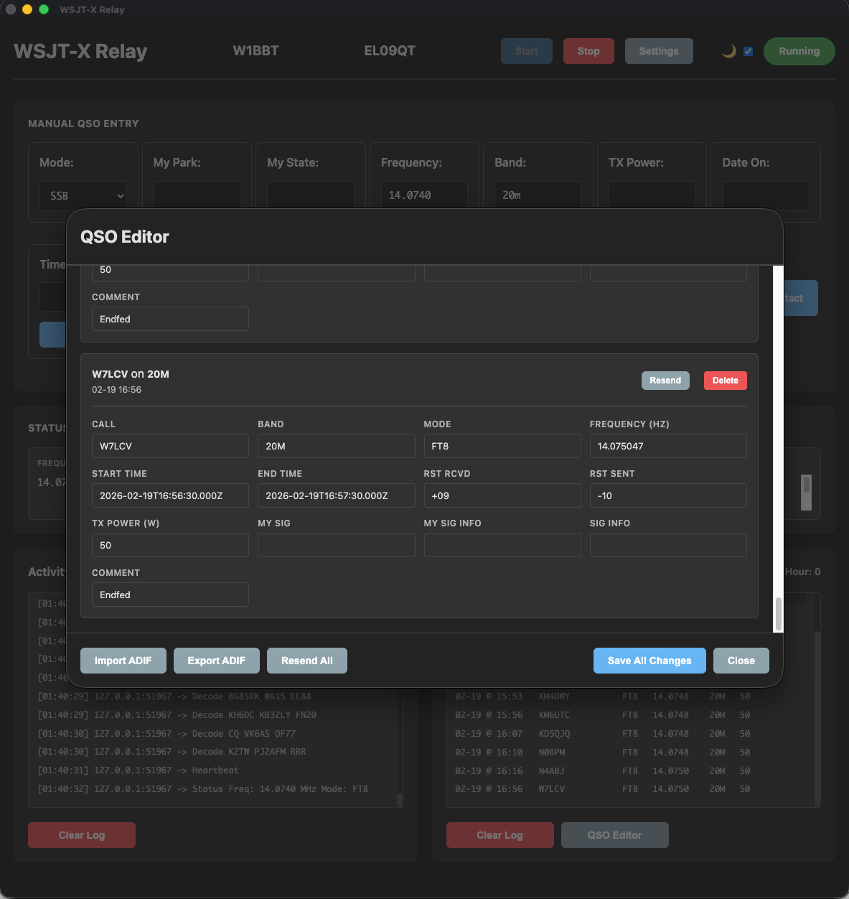849x899 pixels.
Task: Save All Changes in the QSO Editor
Action: (649, 660)
